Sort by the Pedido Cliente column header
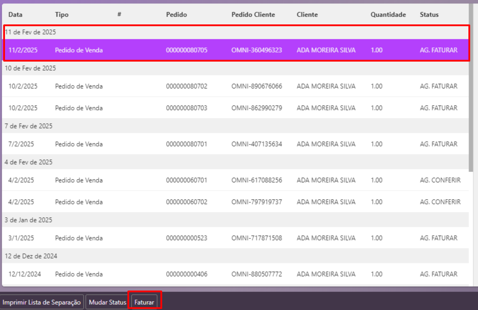478x310 pixels. (x=253, y=15)
